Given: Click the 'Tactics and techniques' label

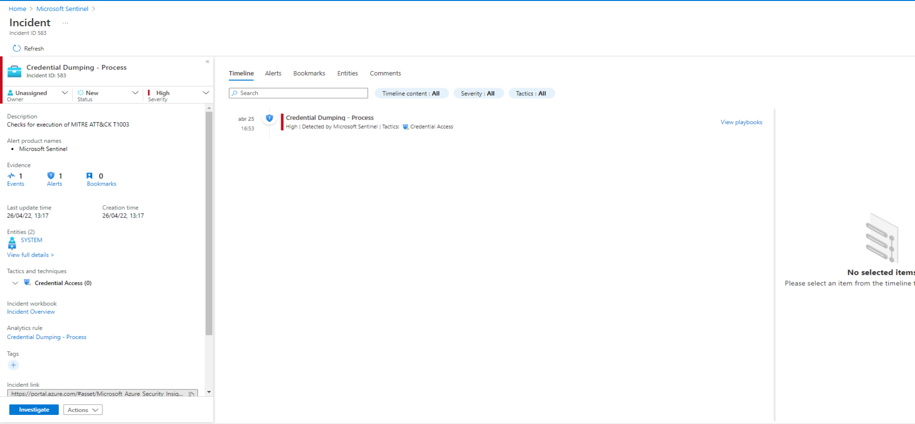Looking at the screenshot, I should (x=37, y=271).
